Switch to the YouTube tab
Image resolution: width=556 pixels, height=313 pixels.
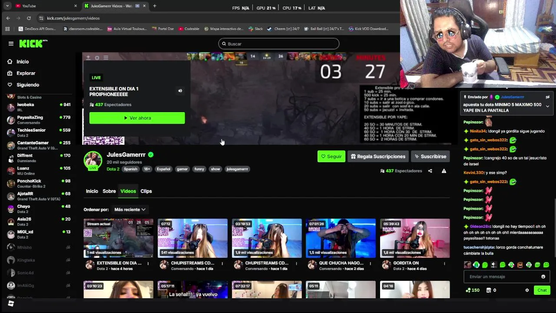45,6
